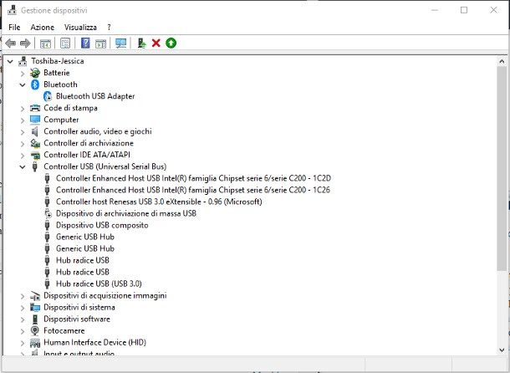Image resolution: width=510 pixels, height=373 pixels.
Task: Expand the Fotocamere category
Action: click(22, 331)
